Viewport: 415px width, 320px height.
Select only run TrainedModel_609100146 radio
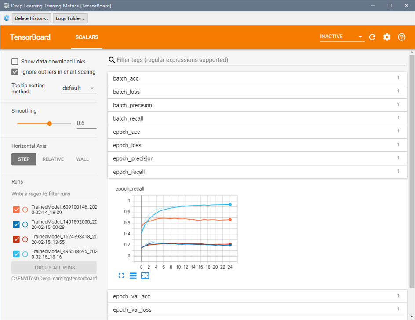tap(25, 210)
